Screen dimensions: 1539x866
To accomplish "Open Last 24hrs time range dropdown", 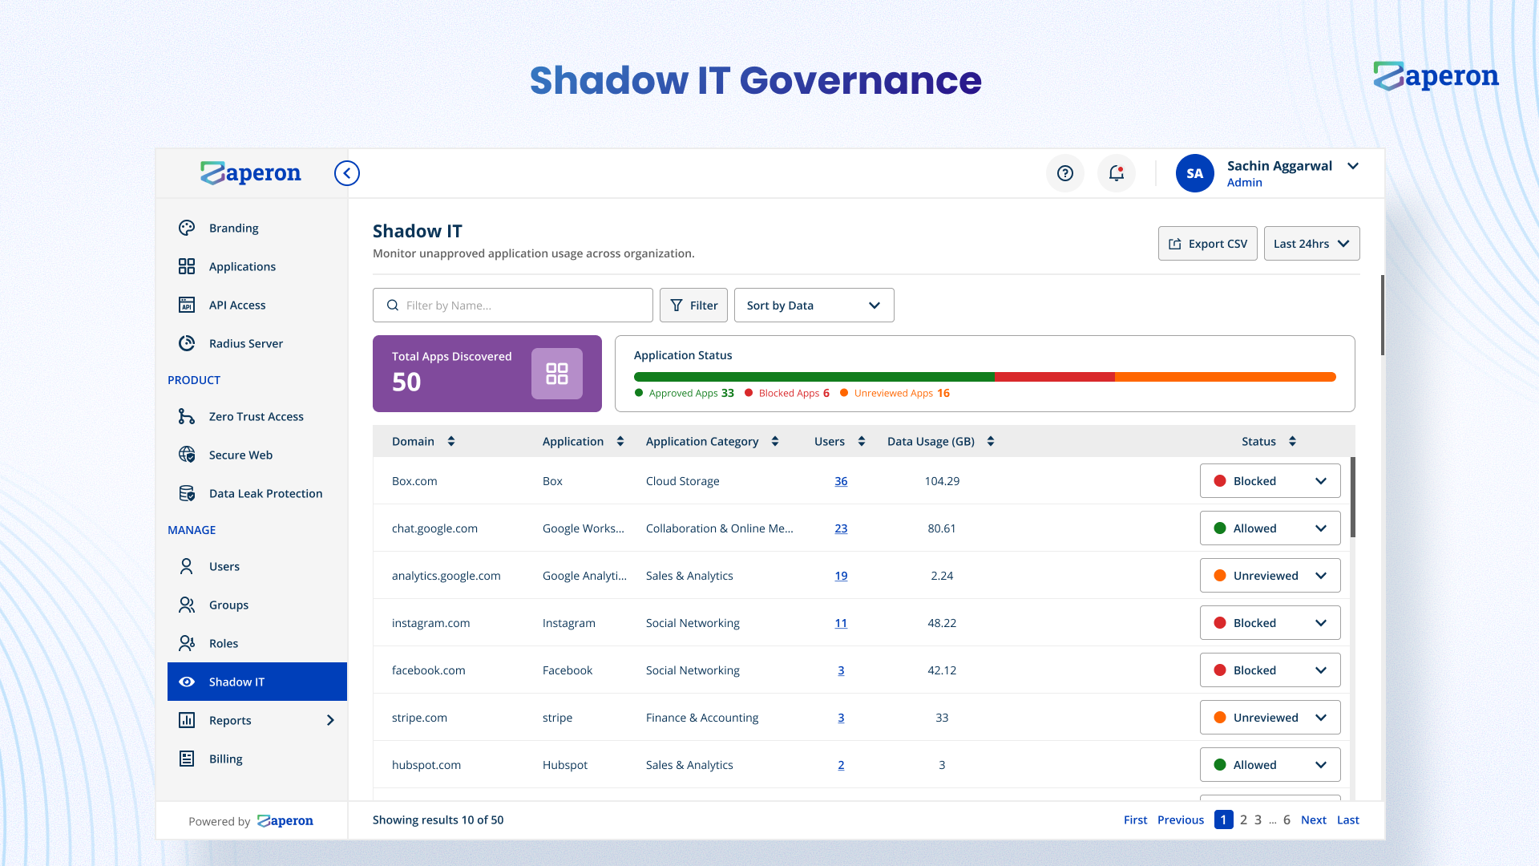I will 1311,244.
